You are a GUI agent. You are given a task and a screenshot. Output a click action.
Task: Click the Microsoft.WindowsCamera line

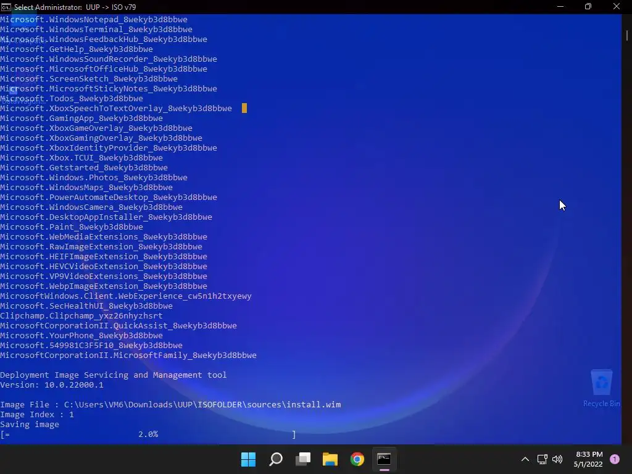coord(91,207)
